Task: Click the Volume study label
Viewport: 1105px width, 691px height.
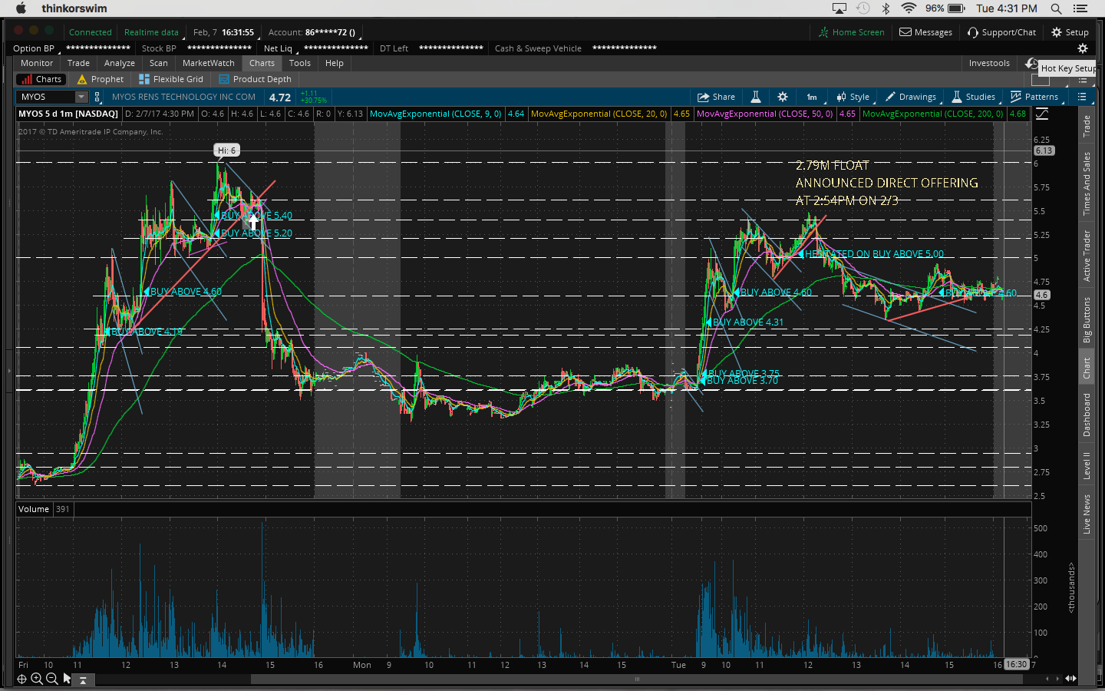Action: (34, 509)
